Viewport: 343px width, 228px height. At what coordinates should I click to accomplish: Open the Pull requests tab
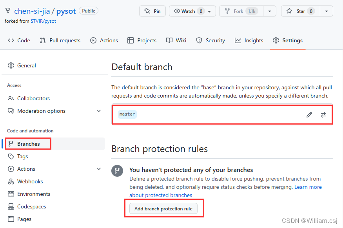(x=60, y=40)
